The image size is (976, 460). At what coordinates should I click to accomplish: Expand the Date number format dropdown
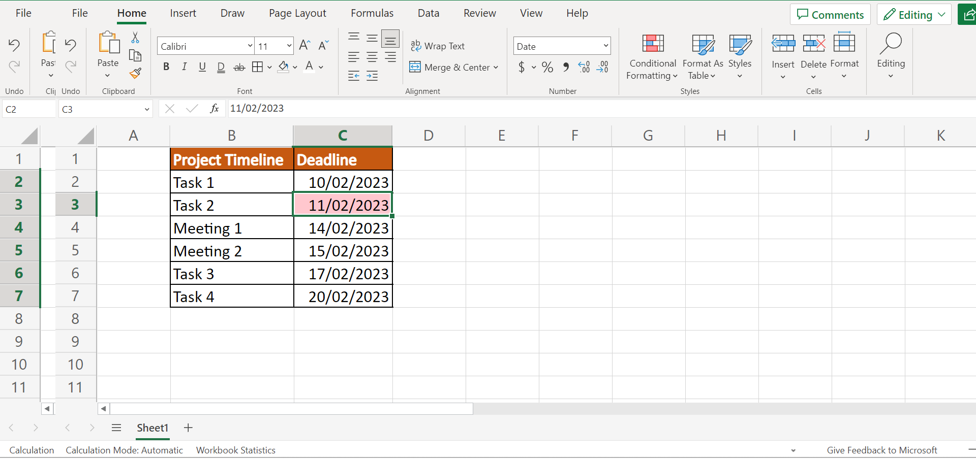(605, 46)
